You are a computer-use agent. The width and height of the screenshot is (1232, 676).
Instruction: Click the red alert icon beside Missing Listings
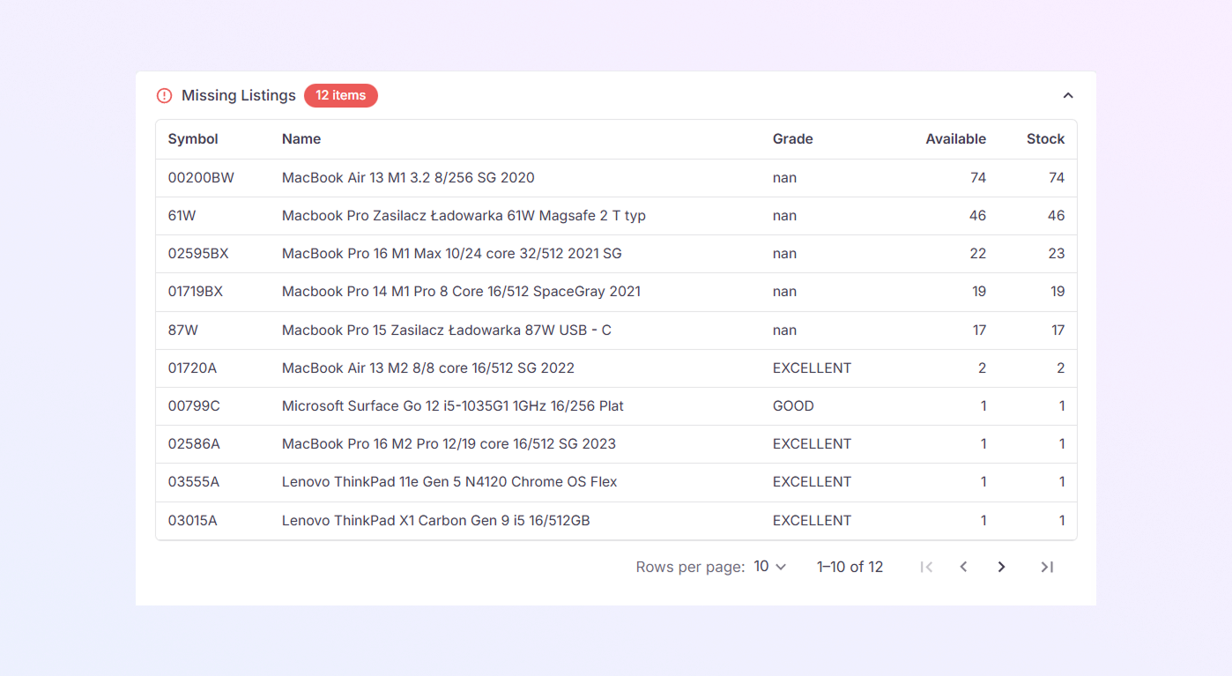point(165,95)
